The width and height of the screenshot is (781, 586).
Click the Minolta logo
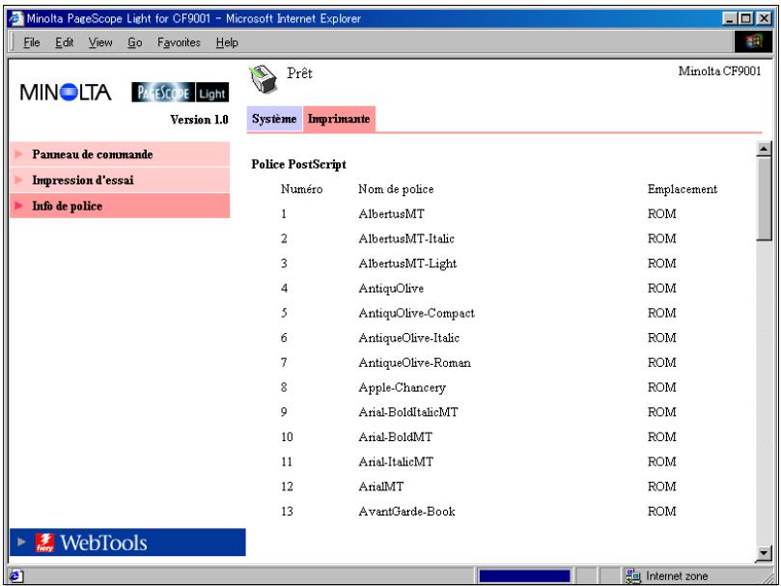click(66, 93)
